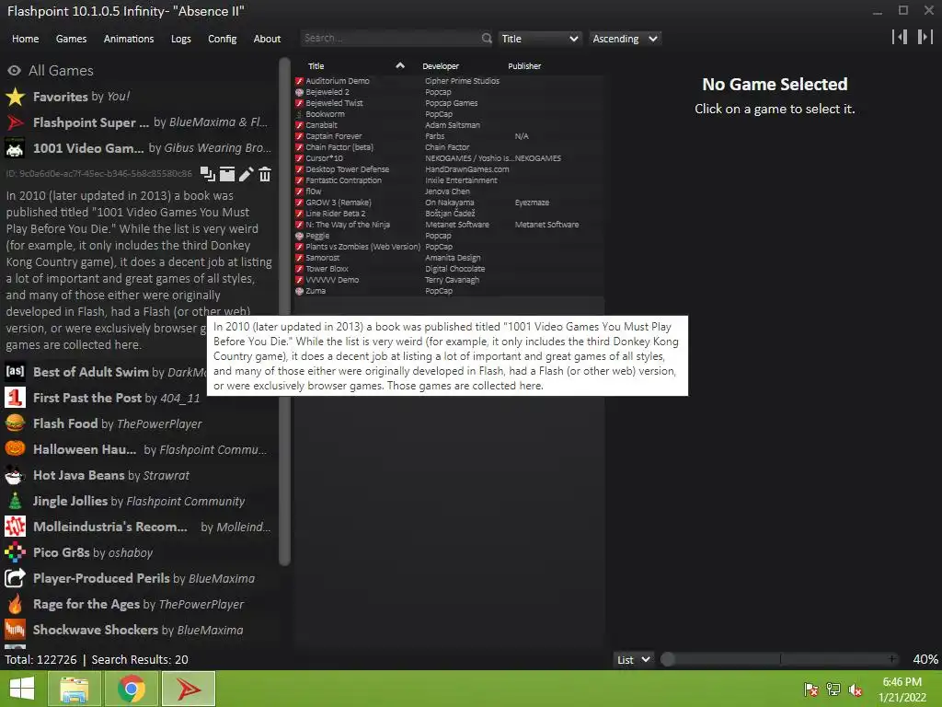942x707 pixels.
Task: Open the Home tab
Action: point(25,39)
